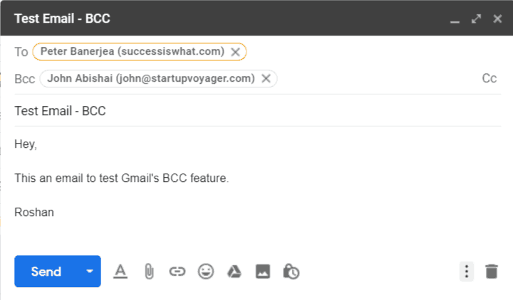
Task: Expand the Send options dropdown arrow
Action: coord(89,271)
